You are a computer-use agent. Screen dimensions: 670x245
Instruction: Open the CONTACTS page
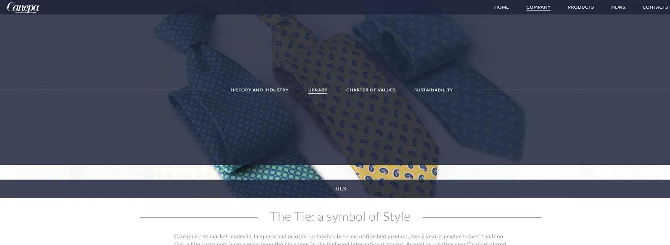655,7
